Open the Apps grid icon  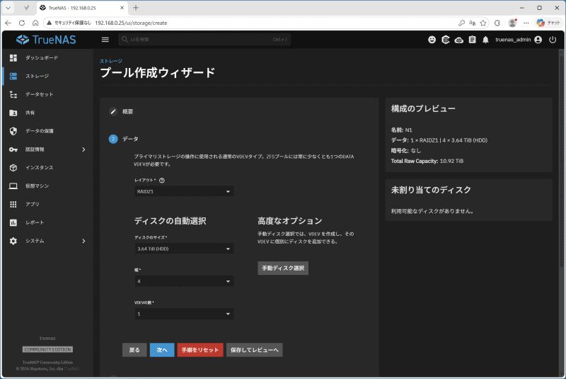tap(13, 204)
